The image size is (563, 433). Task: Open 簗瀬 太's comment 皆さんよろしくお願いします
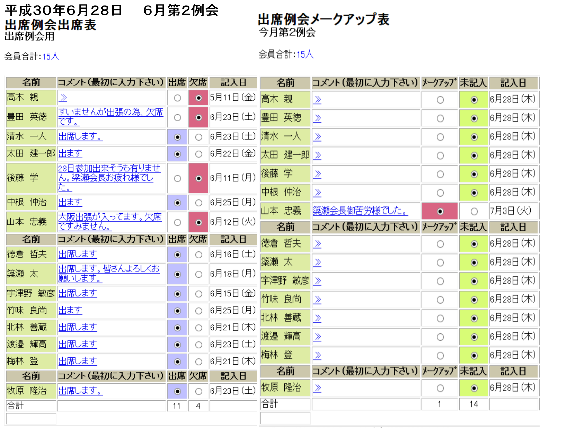pos(109,273)
